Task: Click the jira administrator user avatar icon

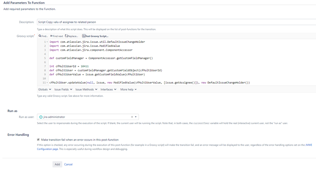Action: point(41,117)
